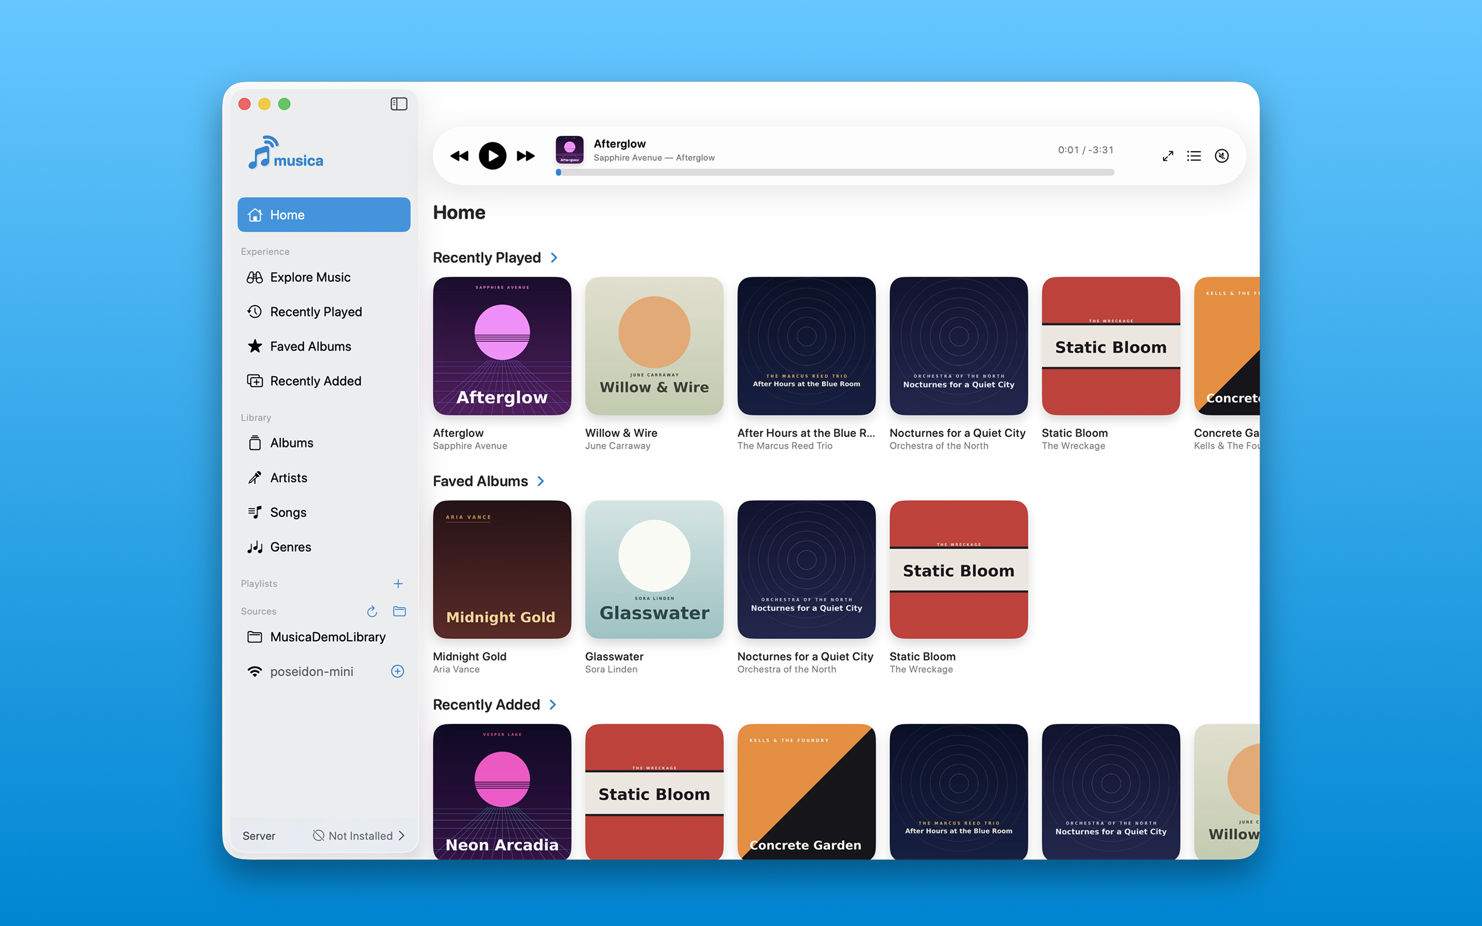Open Genres in the Library section
Screen dimensions: 1482x926
point(324,547)
